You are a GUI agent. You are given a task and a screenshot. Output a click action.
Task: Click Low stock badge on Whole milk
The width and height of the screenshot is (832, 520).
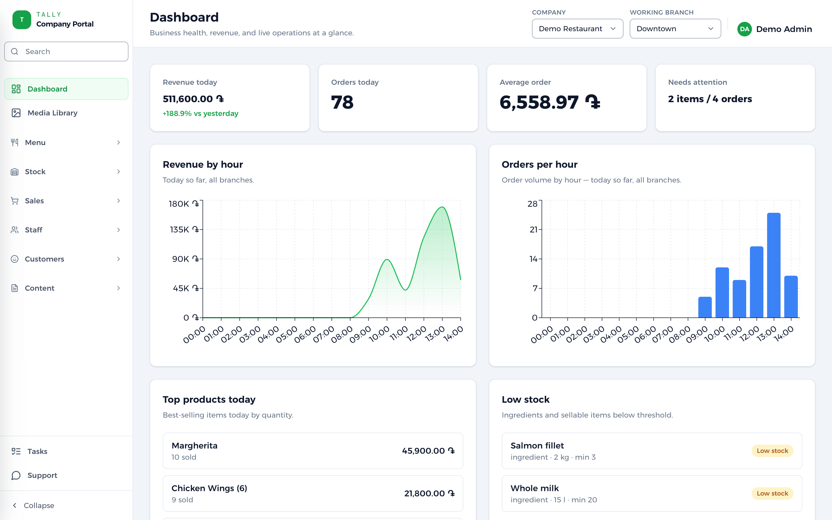772,493
